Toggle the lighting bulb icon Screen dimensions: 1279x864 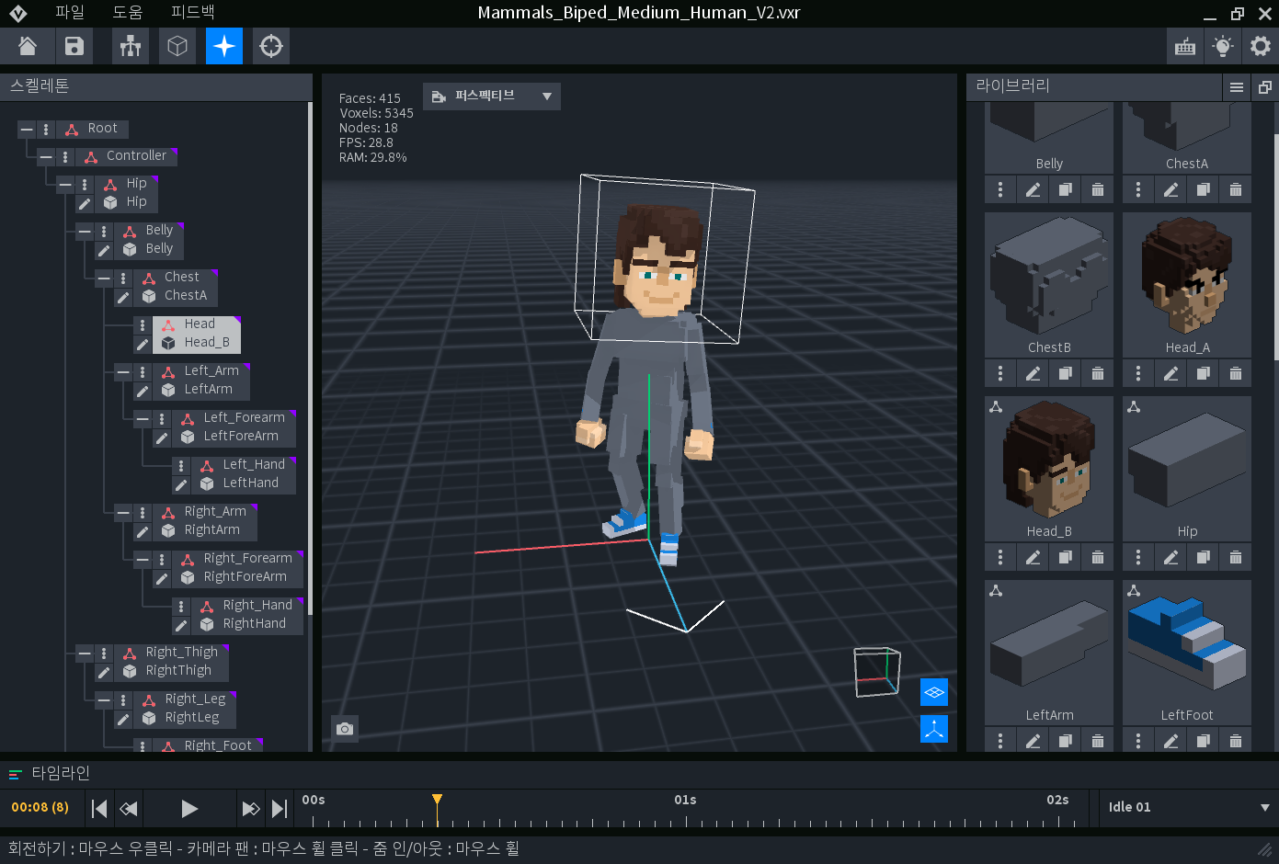tap(1223, 46)
